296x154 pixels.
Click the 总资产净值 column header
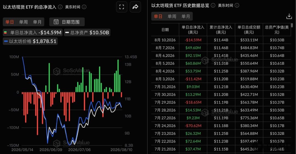coord(277,30)
